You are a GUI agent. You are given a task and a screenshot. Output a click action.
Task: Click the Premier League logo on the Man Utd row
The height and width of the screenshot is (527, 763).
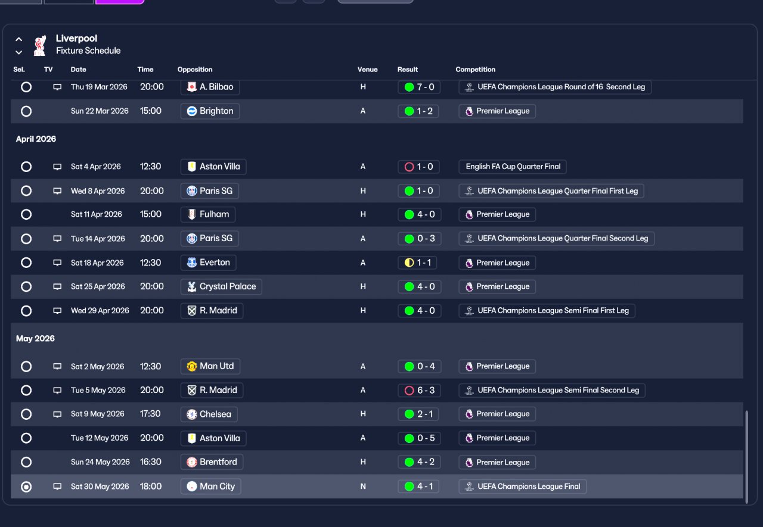[469, 367]
